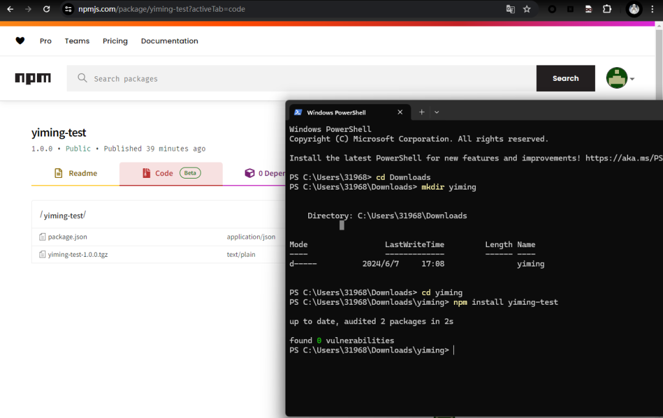This screenshot has height=418, width=663.
Task: Click the site information icon in address bar
Action: (x=69, y=9)
